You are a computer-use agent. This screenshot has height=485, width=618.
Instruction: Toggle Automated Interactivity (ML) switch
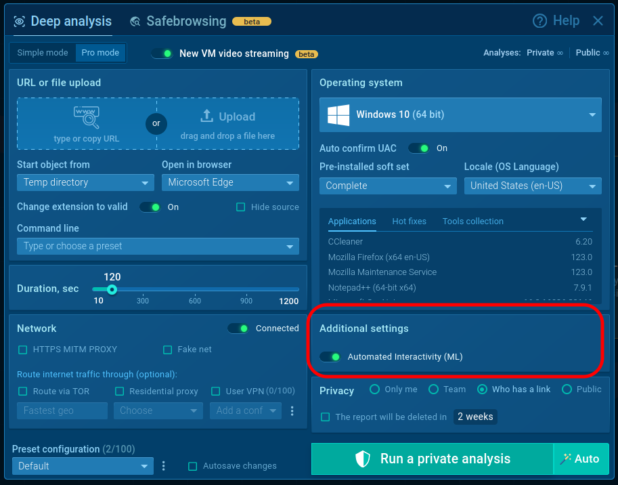pos(330,356)
